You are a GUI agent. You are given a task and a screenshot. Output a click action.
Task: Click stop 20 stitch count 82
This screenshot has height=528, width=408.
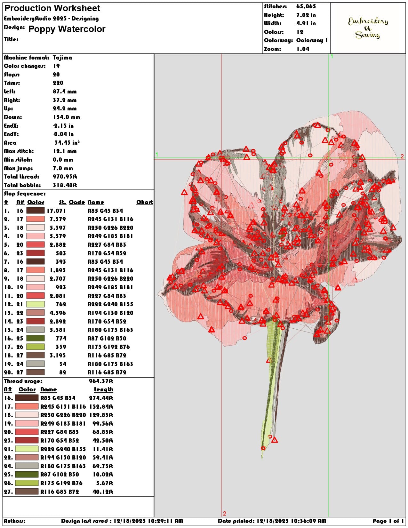63,372
